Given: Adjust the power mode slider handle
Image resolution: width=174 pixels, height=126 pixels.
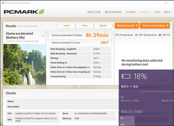Looking at the screenshot, I should (x=141, y=92).
